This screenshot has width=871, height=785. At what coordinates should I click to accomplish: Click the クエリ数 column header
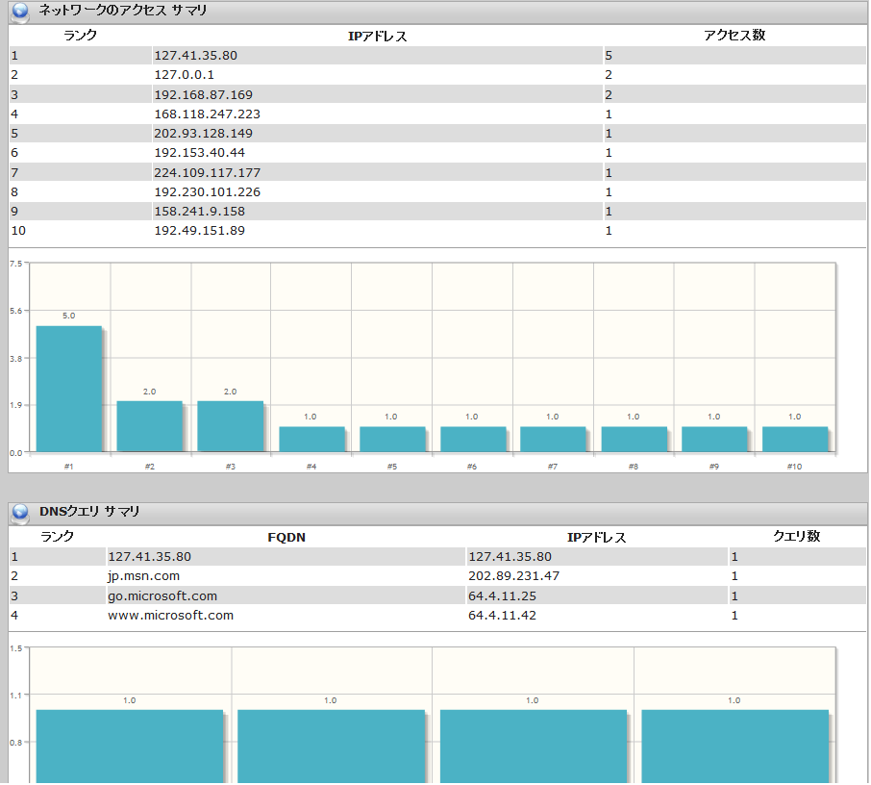[x=796, y=537]
